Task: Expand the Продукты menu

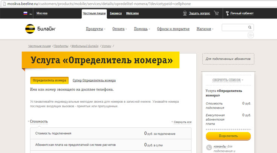Action: pos(95,29)
